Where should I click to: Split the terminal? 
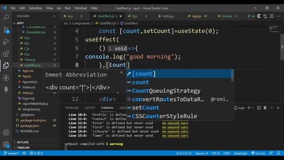coord(259,108)
